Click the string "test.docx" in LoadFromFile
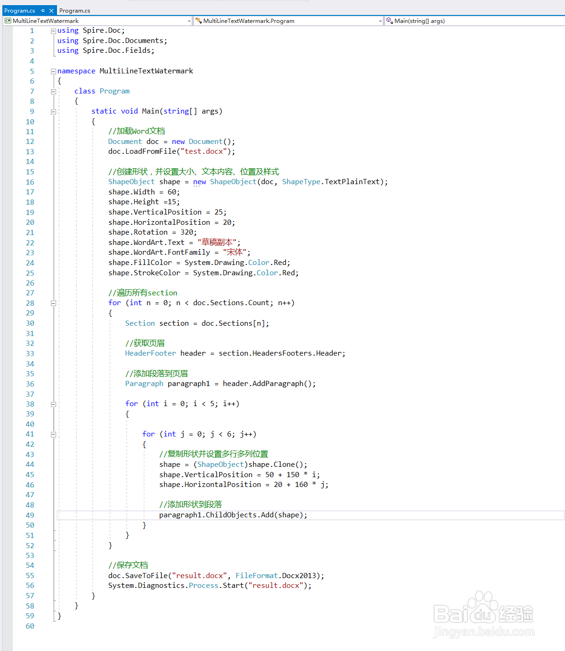Viewport: 565px width, 651px height. 204,151
